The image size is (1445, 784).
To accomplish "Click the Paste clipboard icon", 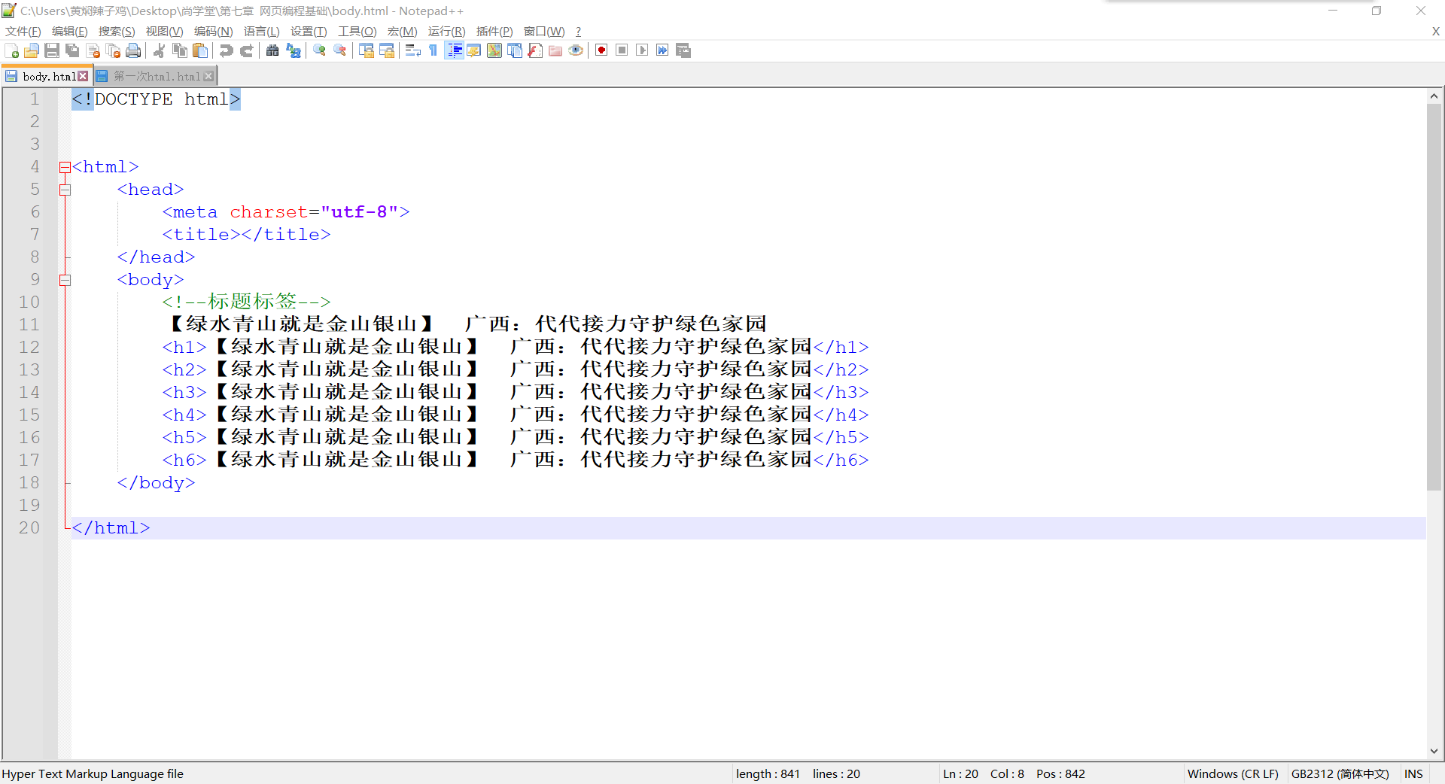I will [199, 50].
